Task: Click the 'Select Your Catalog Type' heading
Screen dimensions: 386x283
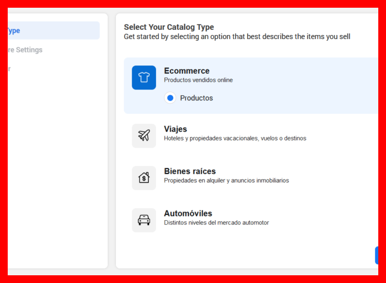Action: [x=169, y=27]
